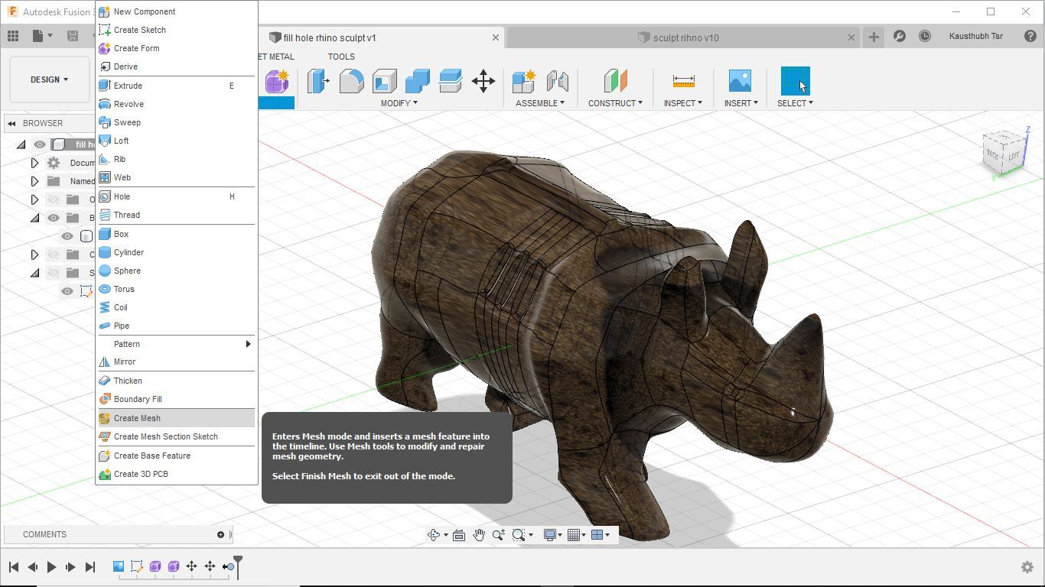Open the Design workspace dropdown
The image size is (1045, 587).
(x=50, y=79)
